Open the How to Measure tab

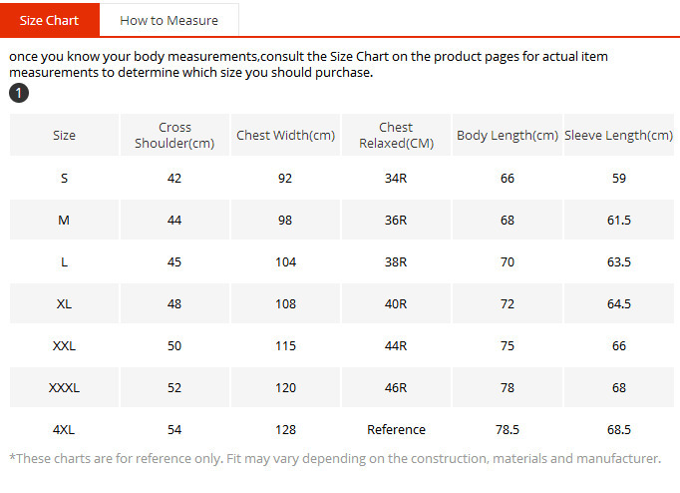(x=169, y=20)
